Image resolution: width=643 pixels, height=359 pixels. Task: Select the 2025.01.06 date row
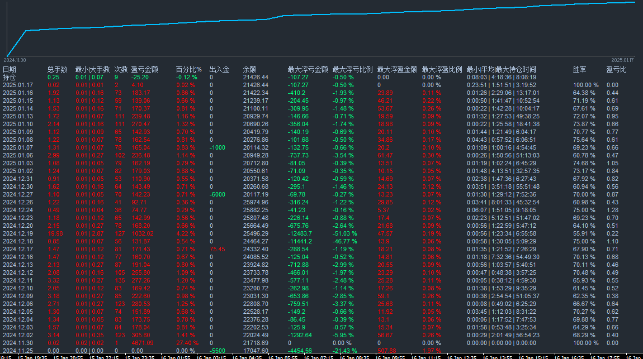point(18,156)
